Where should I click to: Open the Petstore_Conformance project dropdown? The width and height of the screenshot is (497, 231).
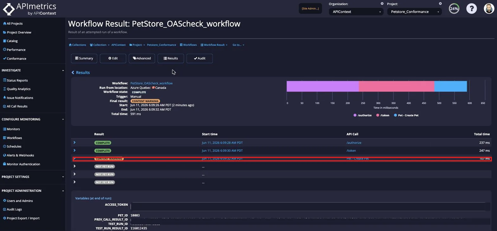click(414, 12)
